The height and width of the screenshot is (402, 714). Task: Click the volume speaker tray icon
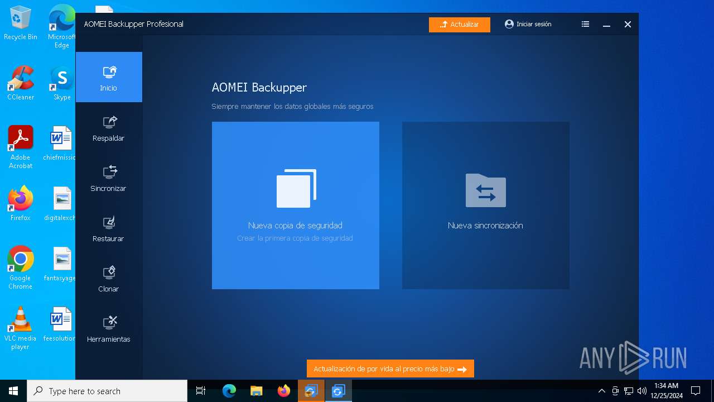642,391
